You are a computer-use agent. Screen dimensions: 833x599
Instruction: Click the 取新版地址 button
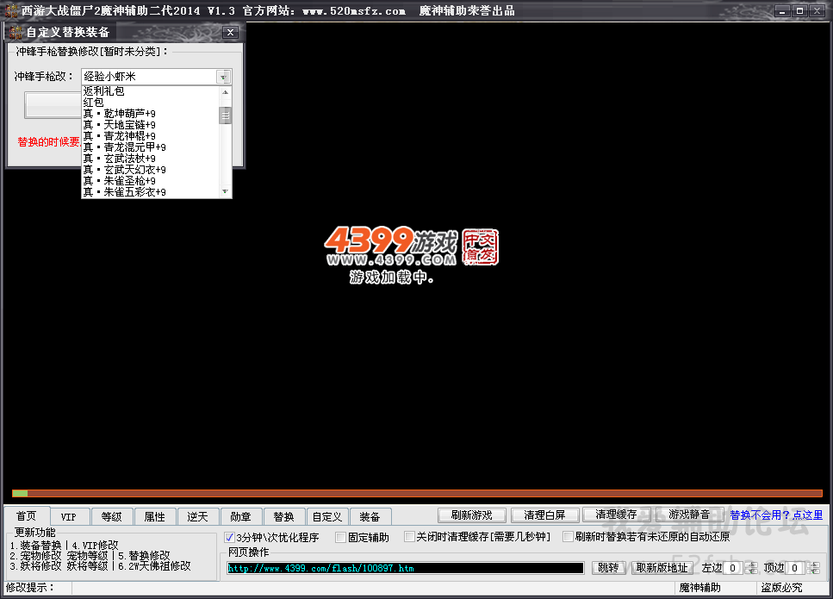pos(662,568)
